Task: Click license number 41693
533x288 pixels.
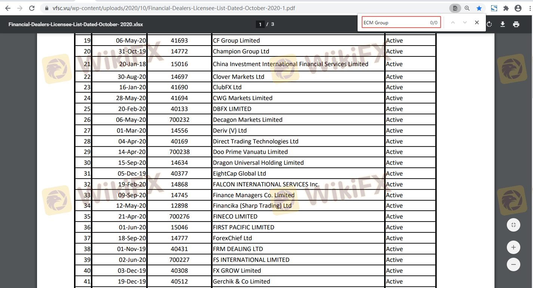Action: (179, 40)
